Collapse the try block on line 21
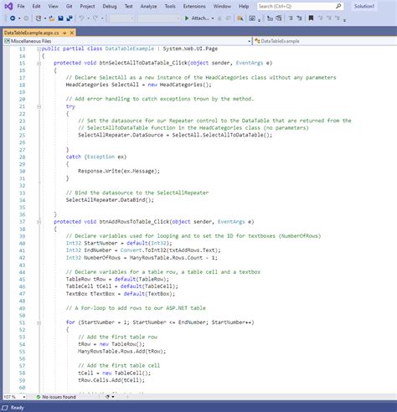 (39, 106)
